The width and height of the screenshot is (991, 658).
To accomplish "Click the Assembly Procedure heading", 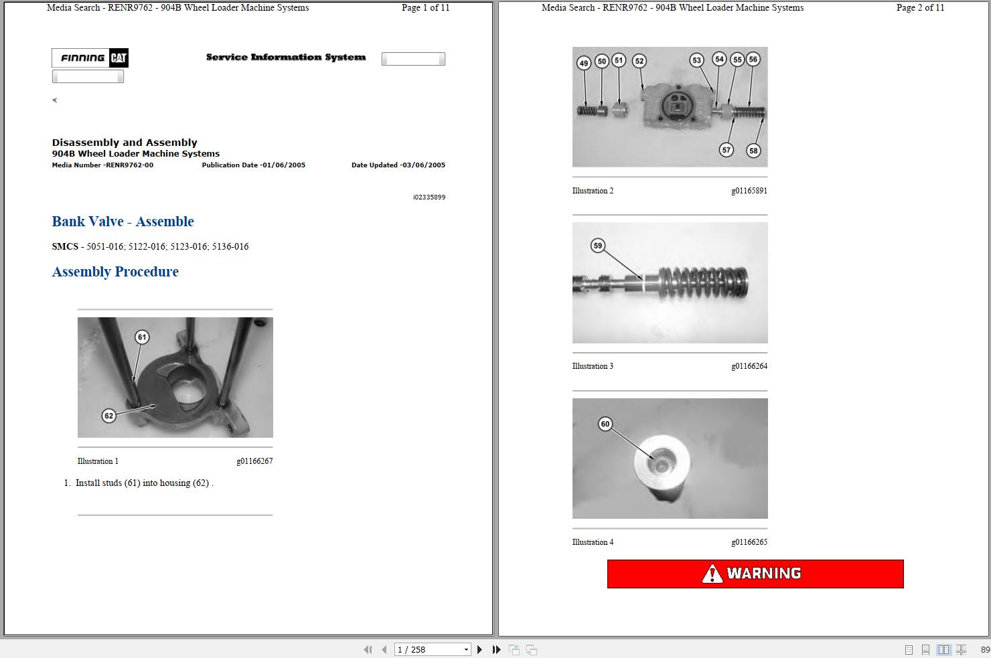I will pos(115,272).
